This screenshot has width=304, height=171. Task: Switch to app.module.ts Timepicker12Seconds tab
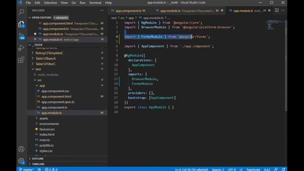(x=190, y=10)
